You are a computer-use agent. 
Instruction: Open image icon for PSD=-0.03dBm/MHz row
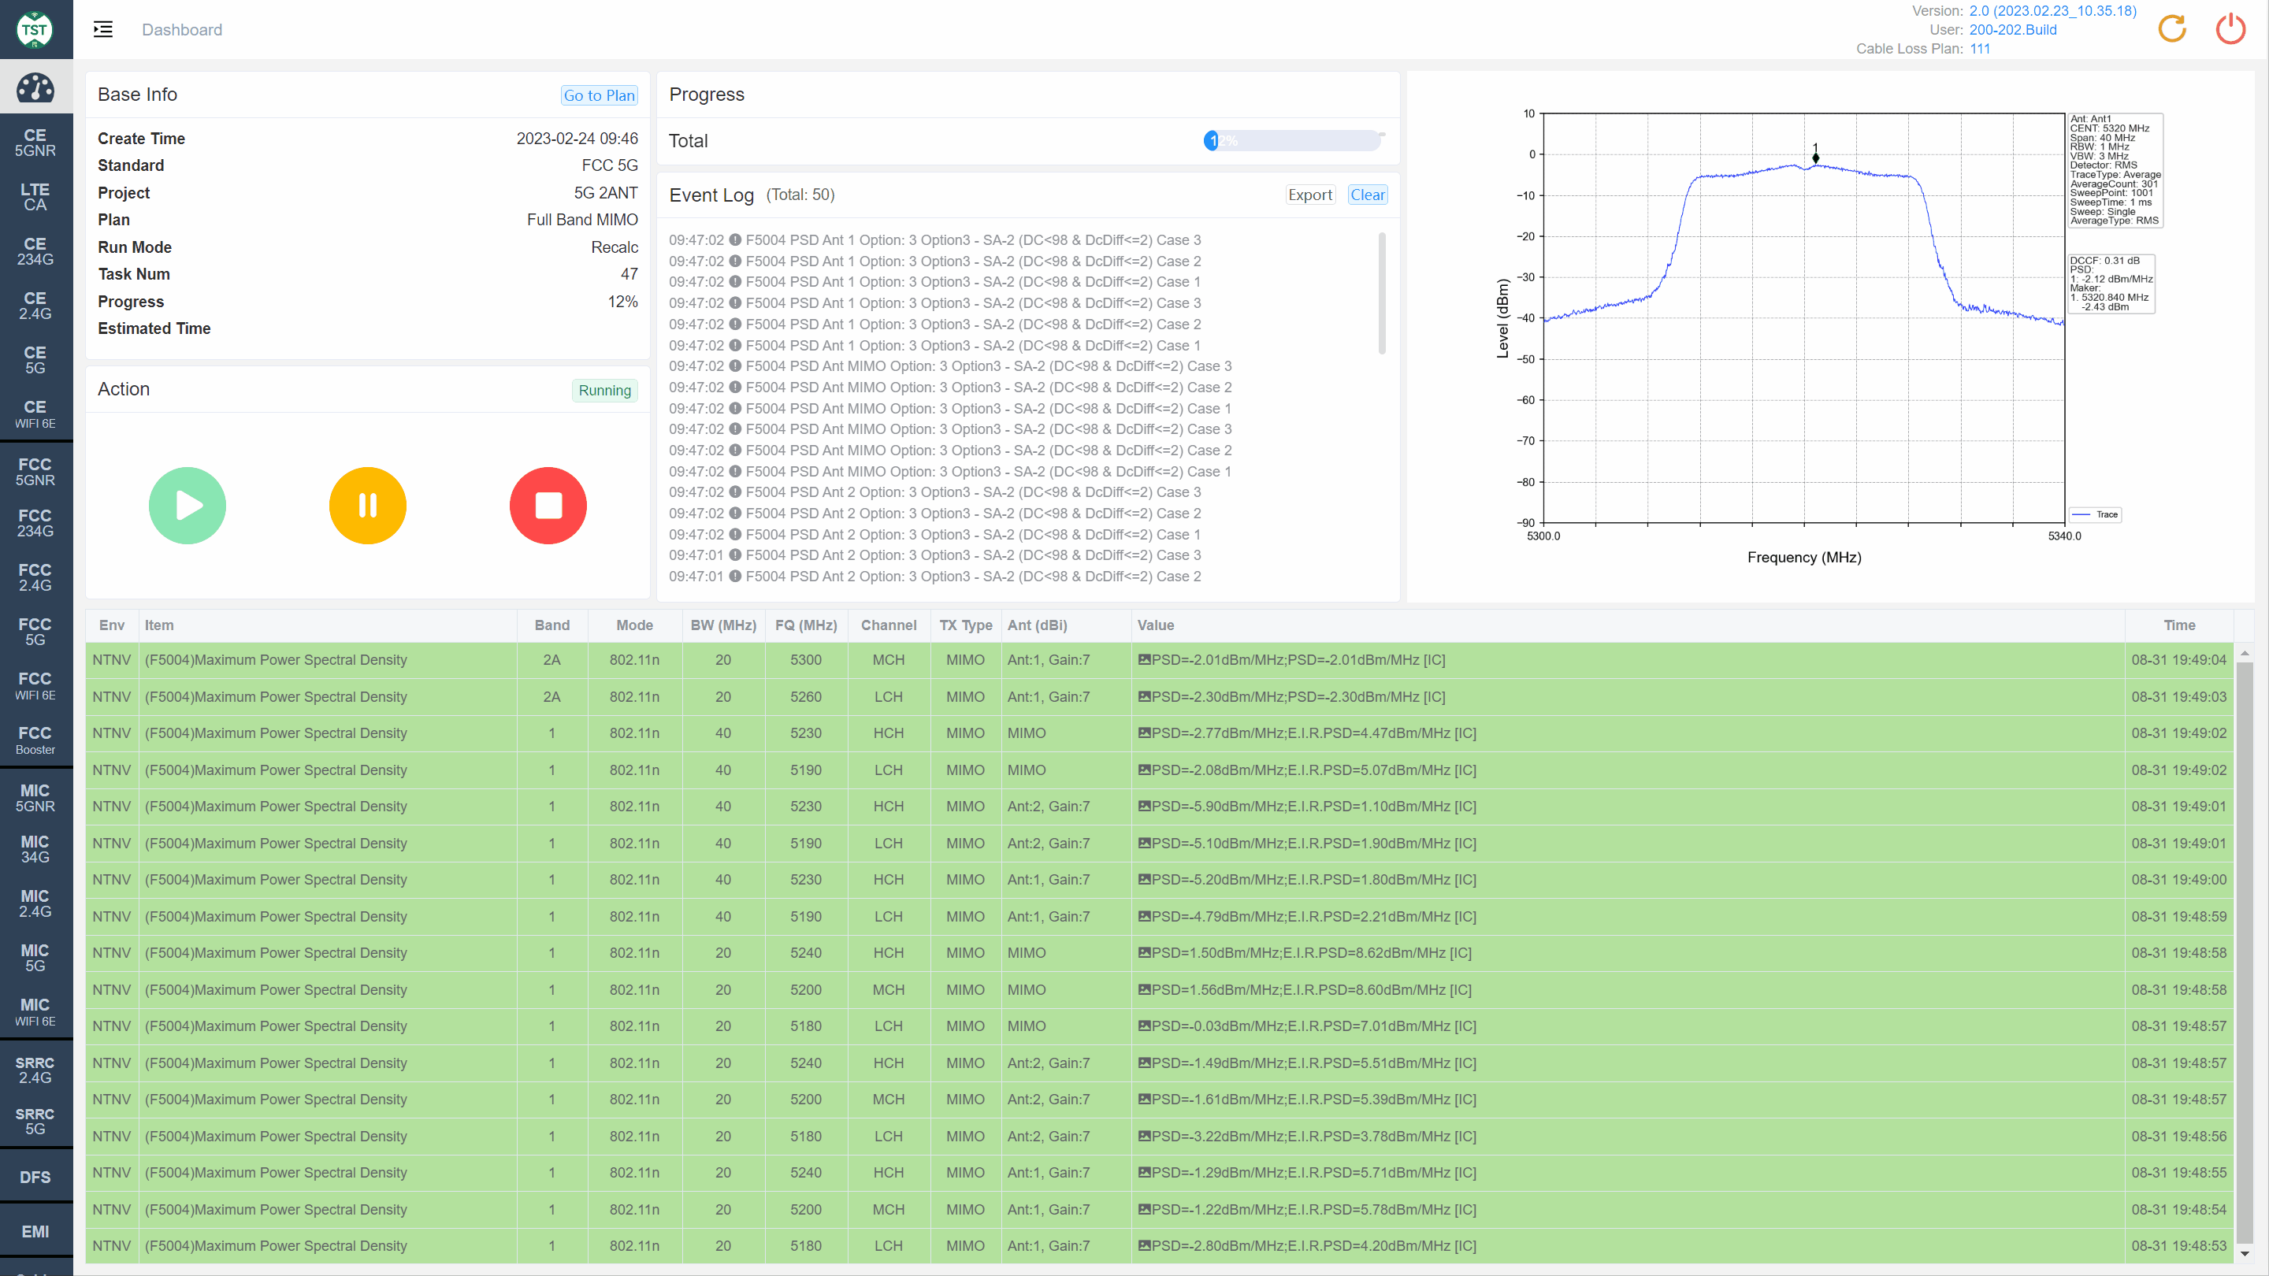1144,1026
